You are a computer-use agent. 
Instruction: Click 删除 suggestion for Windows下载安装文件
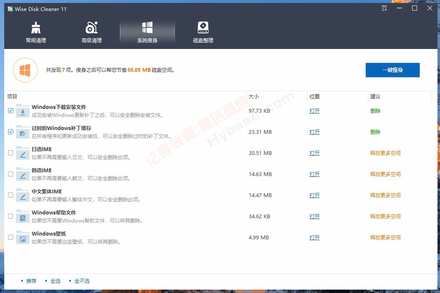[x=375, y=111]
